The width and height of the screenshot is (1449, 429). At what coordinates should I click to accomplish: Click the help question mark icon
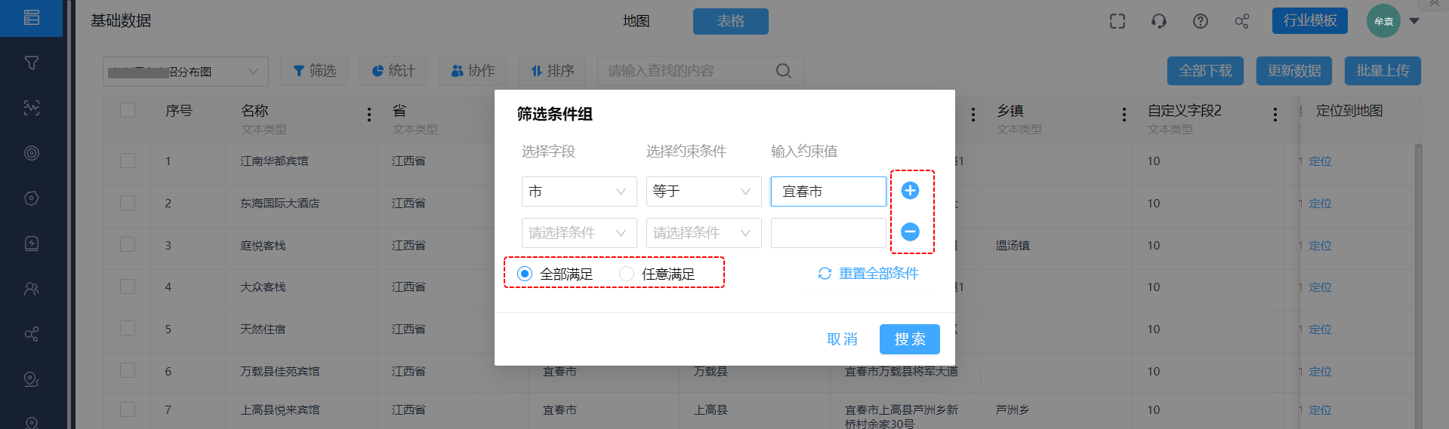1201,21
